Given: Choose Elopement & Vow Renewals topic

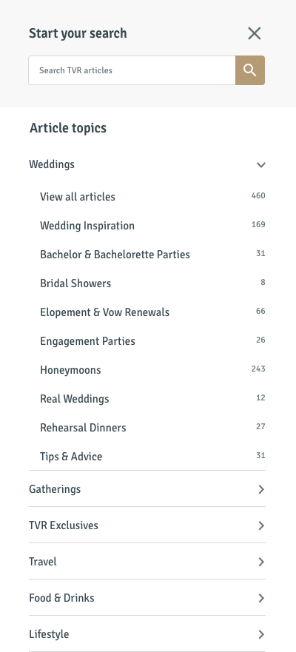Looking at the screenshot, I should pyautogui.click(x=105, y=312).
